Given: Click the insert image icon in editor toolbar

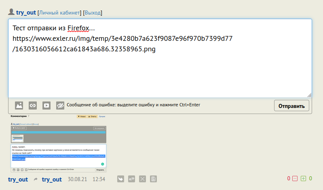Looking at the screenshot, I should point(19,105).
